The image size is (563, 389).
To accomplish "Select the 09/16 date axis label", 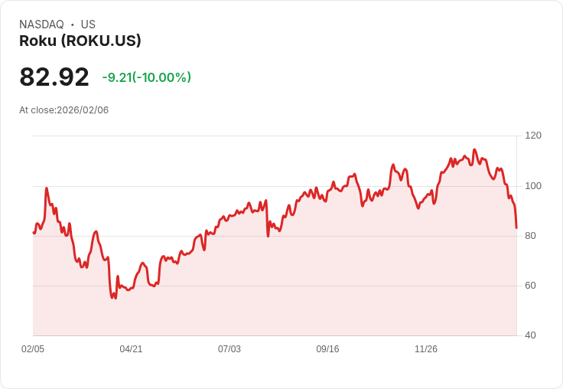I will (327, 348).
